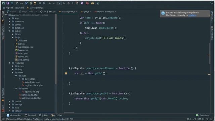Expand the app folder
Image resolution: width=215 pixels, height=121 pixels.
coord(9,18)
